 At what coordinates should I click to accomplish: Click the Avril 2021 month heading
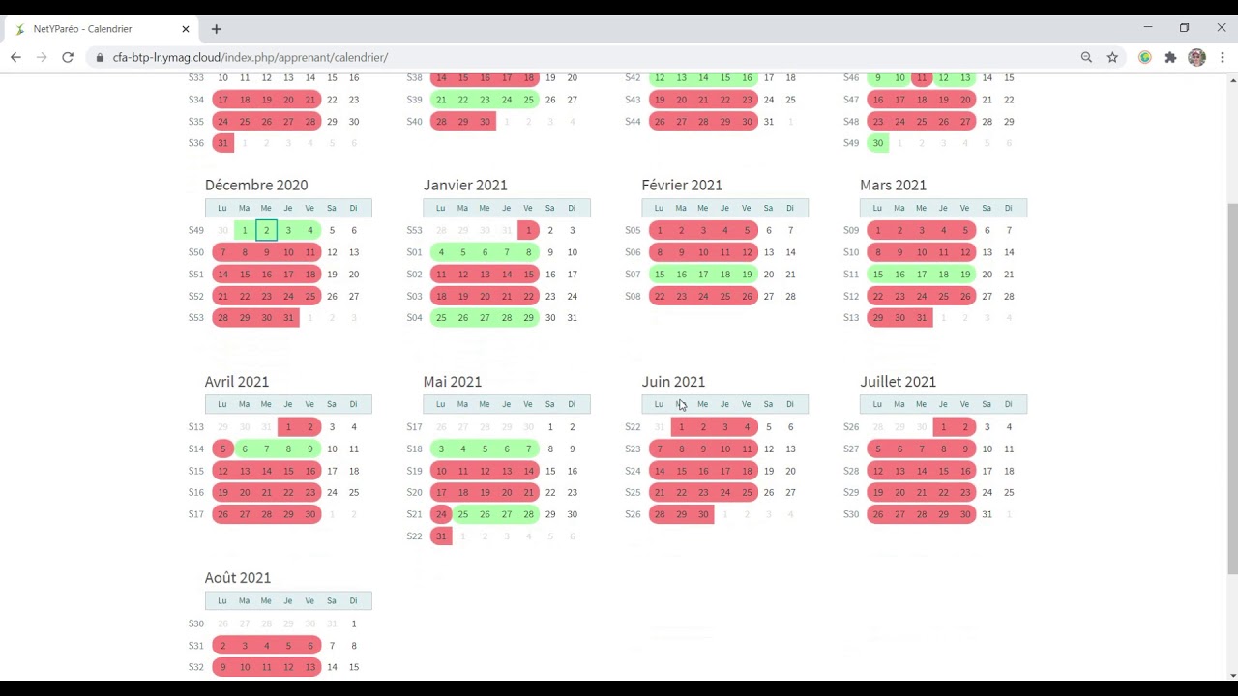tap(237, 382)
